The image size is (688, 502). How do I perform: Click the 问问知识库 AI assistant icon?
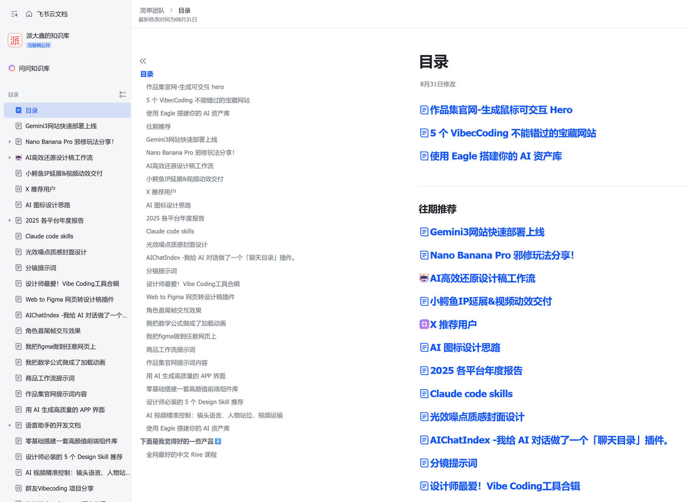(12, 68)
